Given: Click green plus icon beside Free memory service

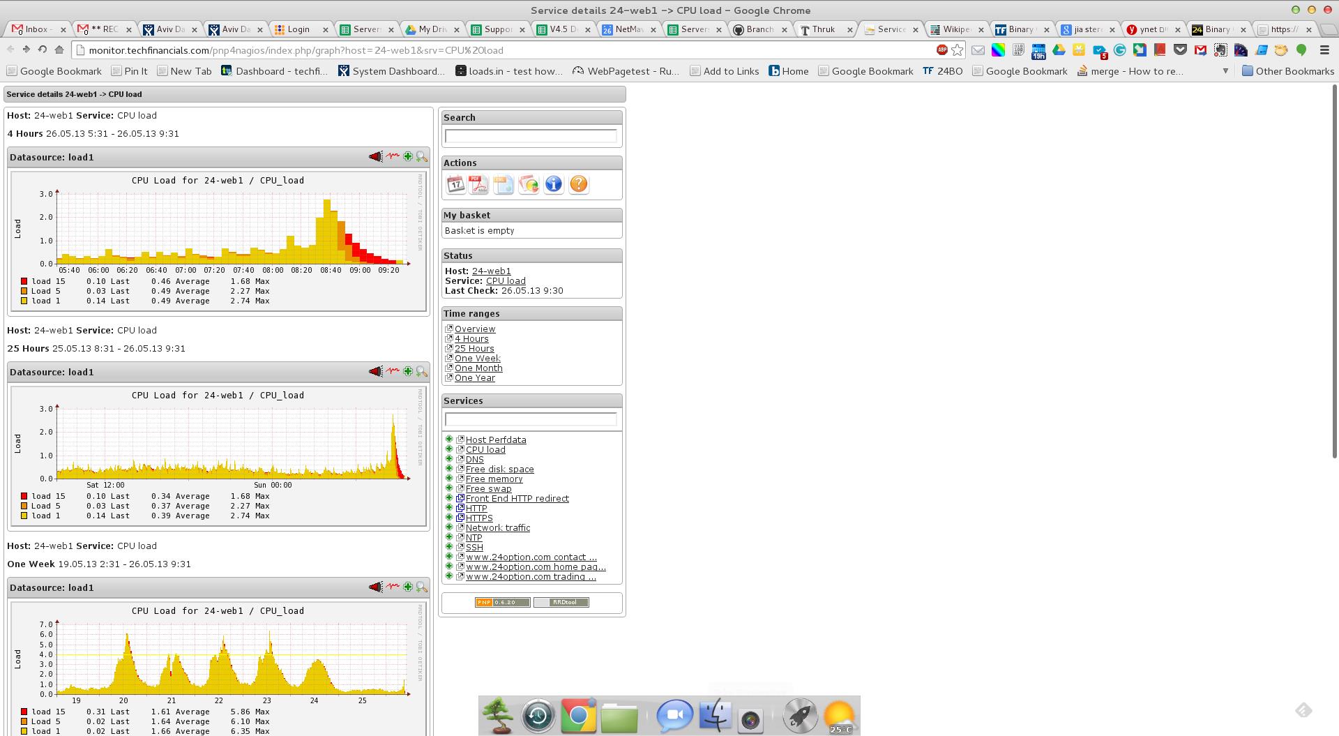Looking at the screenshot, I should click(x=449, y=479).
